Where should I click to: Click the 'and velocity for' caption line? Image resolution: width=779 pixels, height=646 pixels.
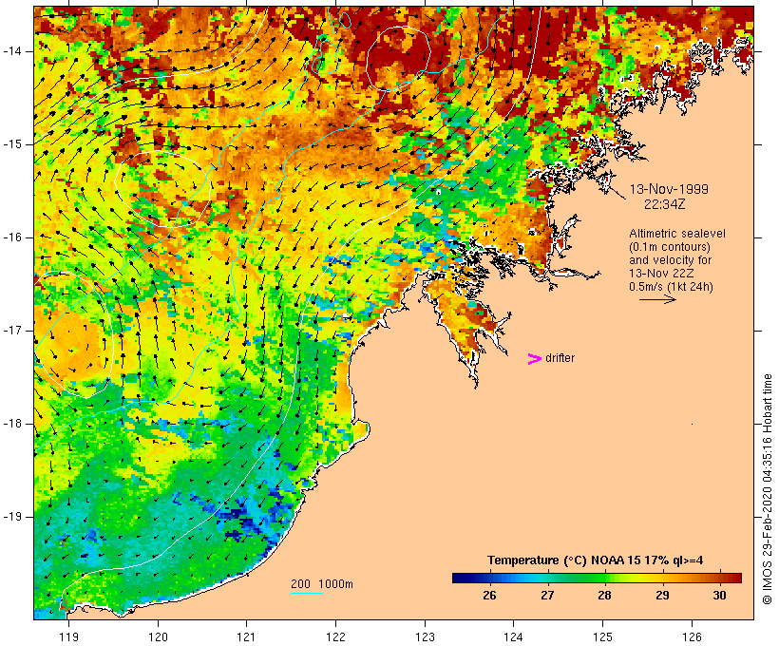click(x=670, y=260)
